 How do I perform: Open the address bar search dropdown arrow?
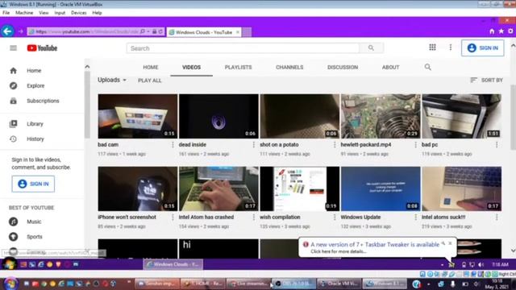coord(148,31)
